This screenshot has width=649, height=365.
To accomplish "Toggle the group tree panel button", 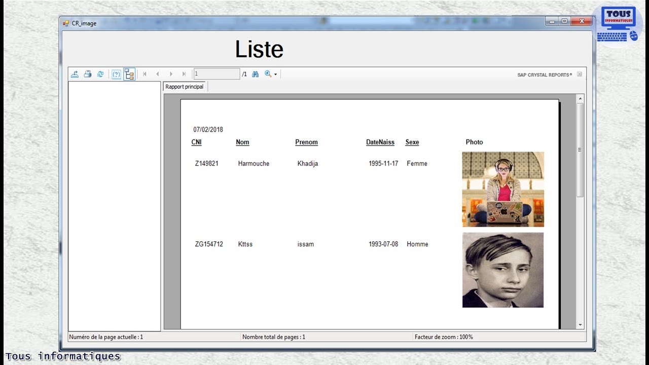I will pyautogui.click(x=129, y=74).
